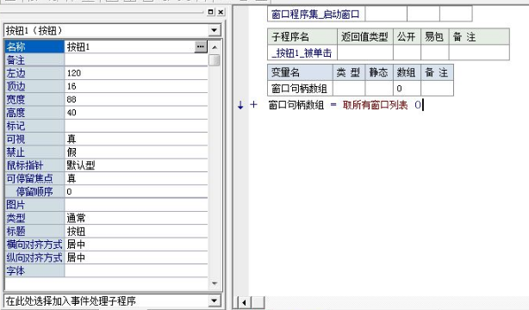Click the property list scrollbar thumb
Screen dimensions: 529x310
click(215, 61)
